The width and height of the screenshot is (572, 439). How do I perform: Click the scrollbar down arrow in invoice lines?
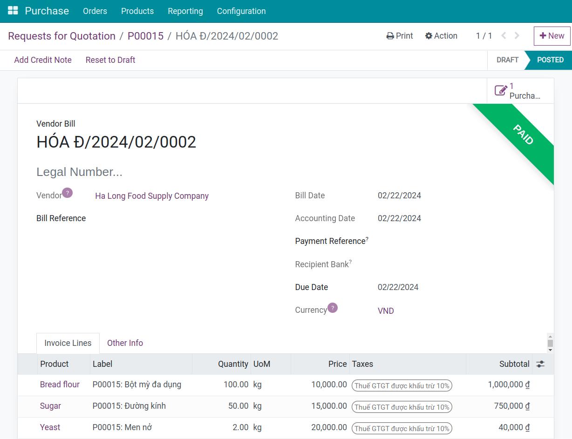pyautogui.click(x=550, y=350)
